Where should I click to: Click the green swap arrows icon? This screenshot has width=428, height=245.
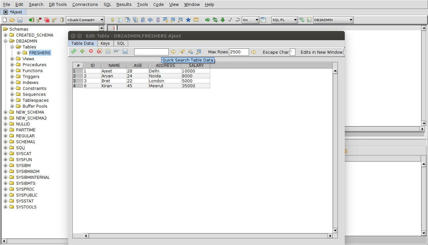click(215, 20)
